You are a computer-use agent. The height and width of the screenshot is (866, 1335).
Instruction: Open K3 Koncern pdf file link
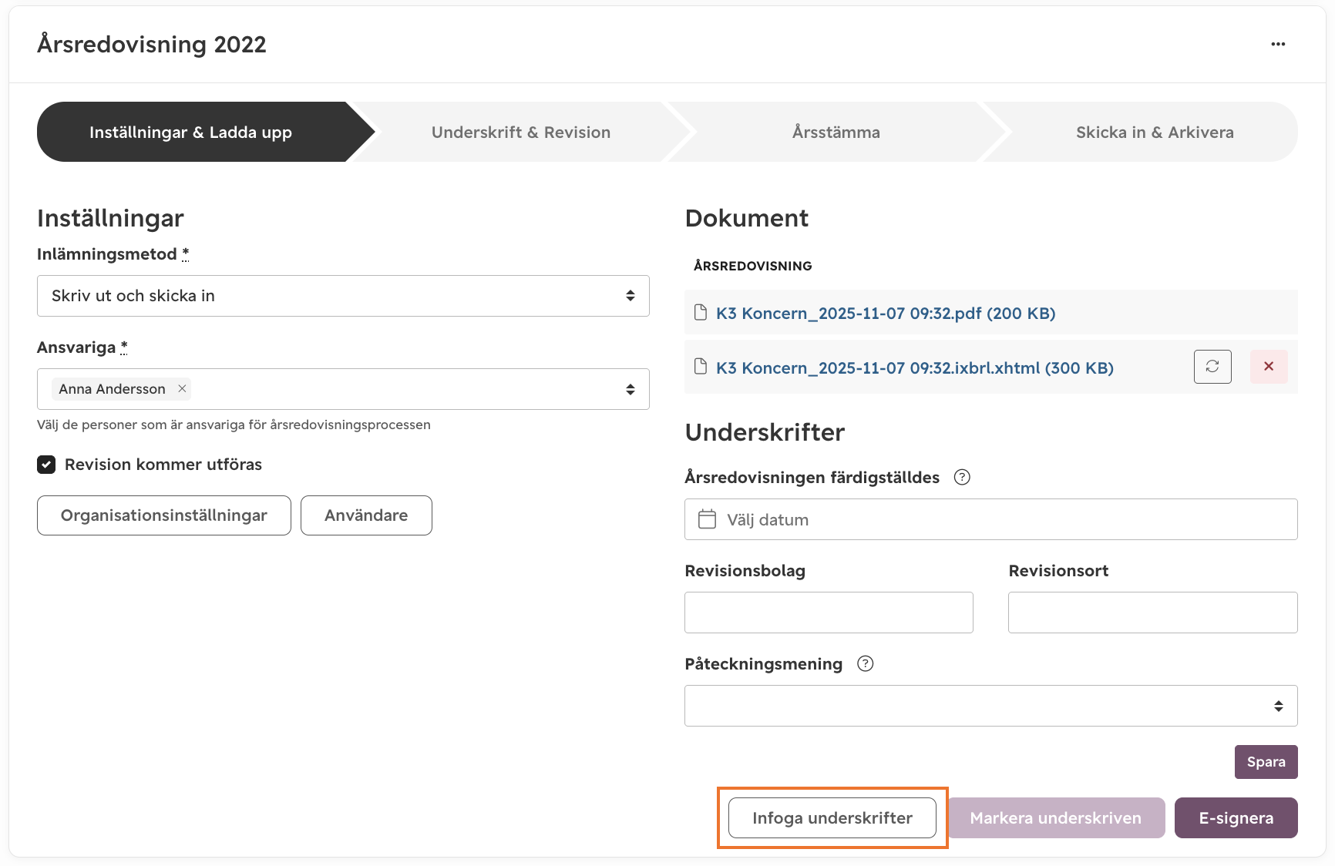886,313
